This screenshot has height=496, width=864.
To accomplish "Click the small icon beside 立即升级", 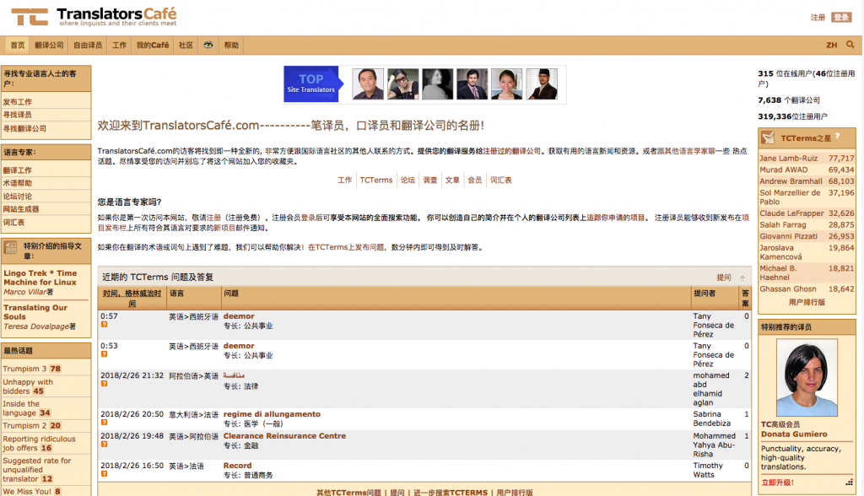I will pyautogui.click(x=849, y=483).
